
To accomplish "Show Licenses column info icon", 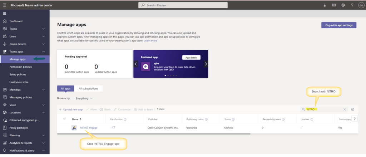I will [x=312, y=119].
